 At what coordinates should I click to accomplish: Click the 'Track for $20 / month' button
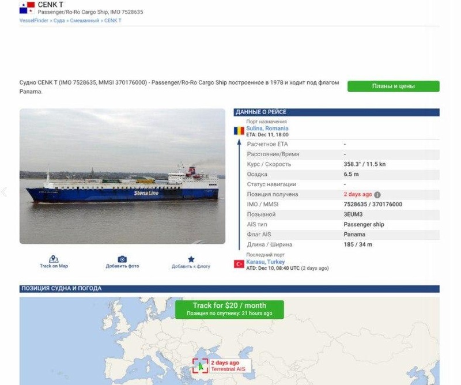[x=229, y=309]
